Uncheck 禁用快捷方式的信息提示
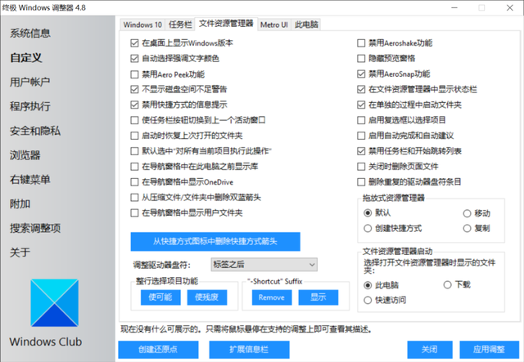This screenshot has width=524, height=362. click(x=134, y=105)
